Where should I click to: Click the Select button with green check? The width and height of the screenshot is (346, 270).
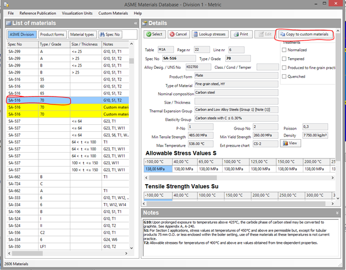pos(154,34)
